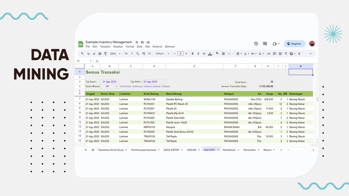Click the Tgl Awal date cell
The image size is (349, 196).
tap(109, 82)
